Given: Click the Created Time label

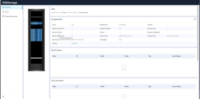Looking at the screenshot, I should (104, 36).
